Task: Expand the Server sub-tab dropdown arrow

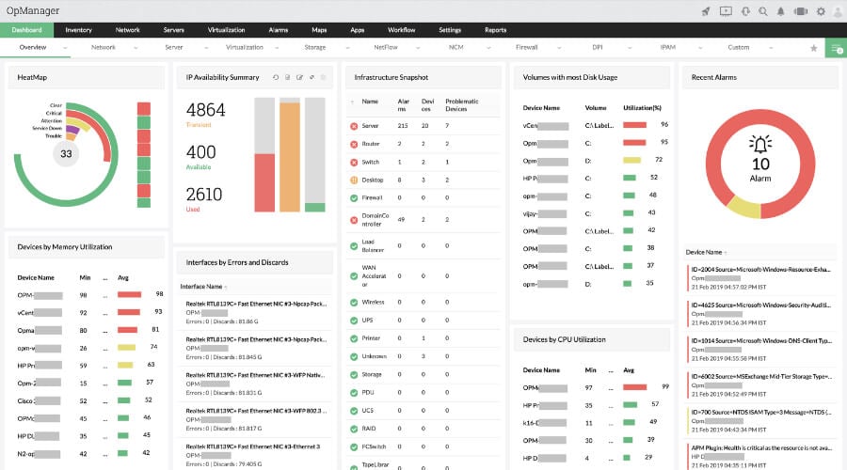Action: [206, 49]
